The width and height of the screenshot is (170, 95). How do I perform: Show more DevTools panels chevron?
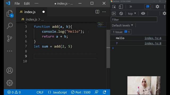(x=131, y=7)
